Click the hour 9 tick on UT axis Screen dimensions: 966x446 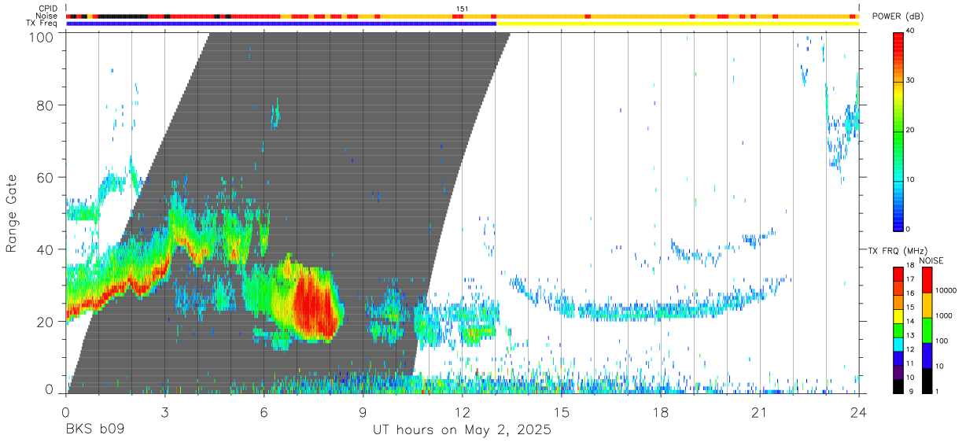(363, 411)
